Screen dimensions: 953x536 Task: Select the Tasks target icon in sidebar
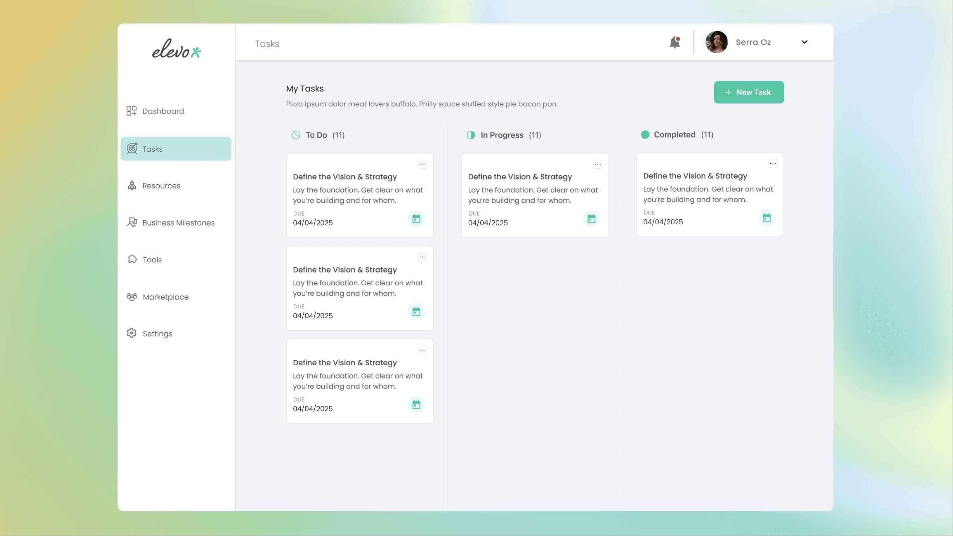[x=132, y=148]
